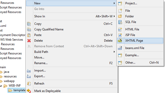Click the Example wizard icon

pos(120,55)
